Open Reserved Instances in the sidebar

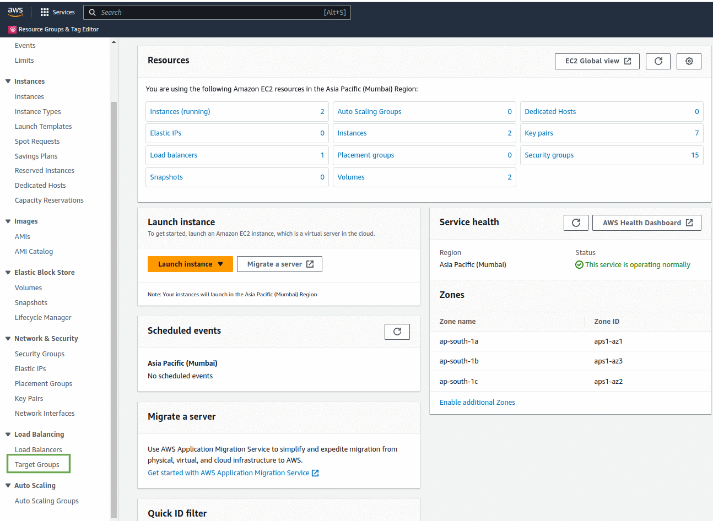click(44, 170)
